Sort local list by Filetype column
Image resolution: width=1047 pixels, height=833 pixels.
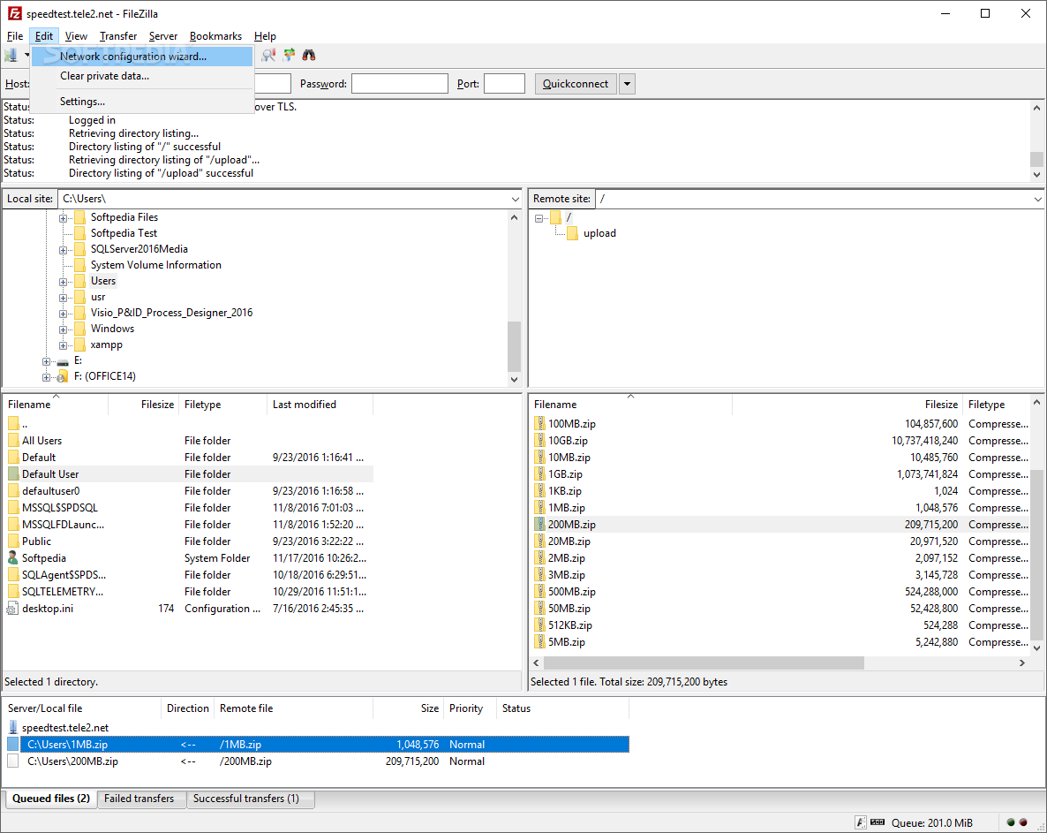point(222,405)
